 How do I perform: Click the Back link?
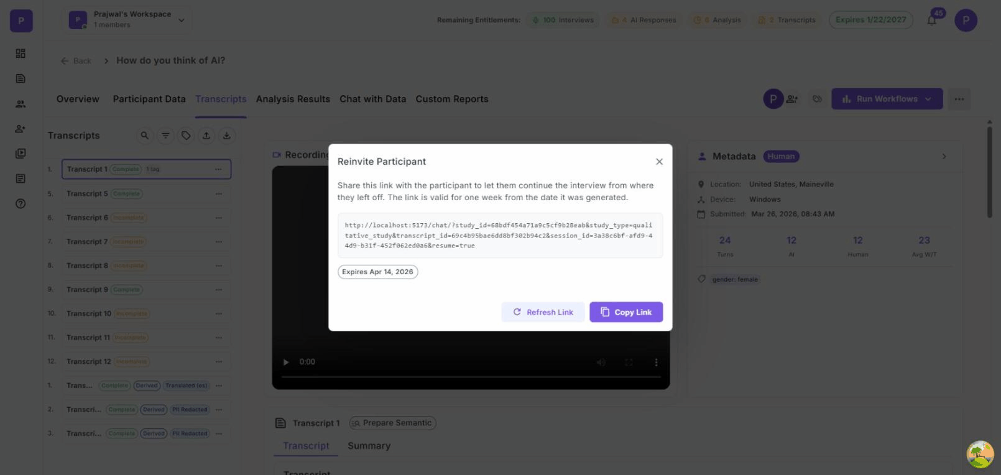point(76,61)
